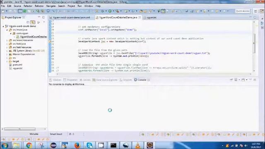265x149 pixels.
Task: Open the New button dropdown arrow
Action: coord(7,11)
